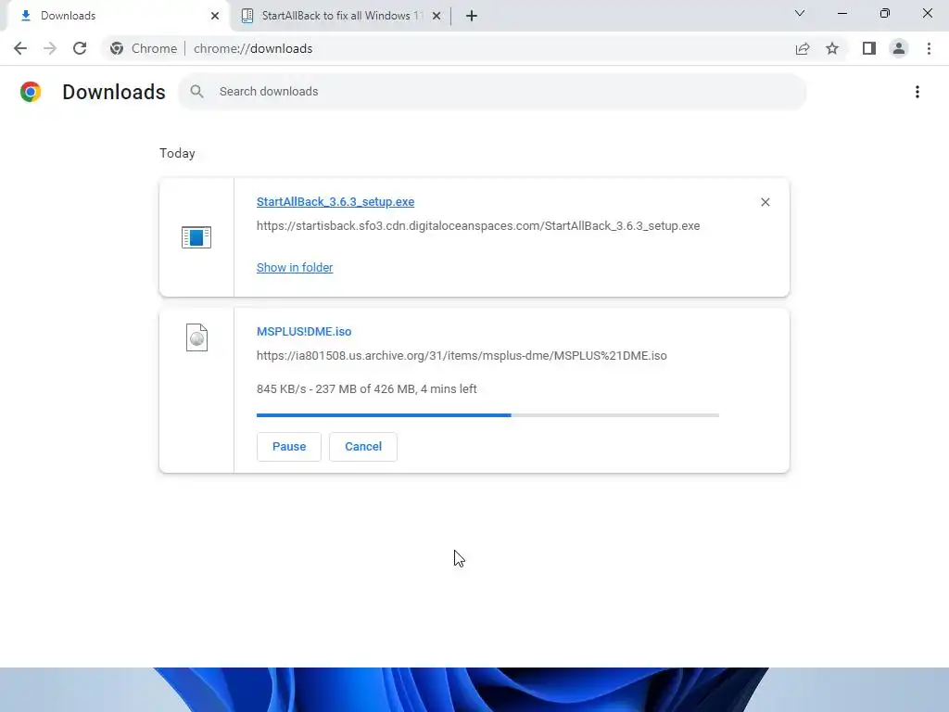Restore down the Chrome window
Viewport: 949px width, 712px height.
click(885, 13)
